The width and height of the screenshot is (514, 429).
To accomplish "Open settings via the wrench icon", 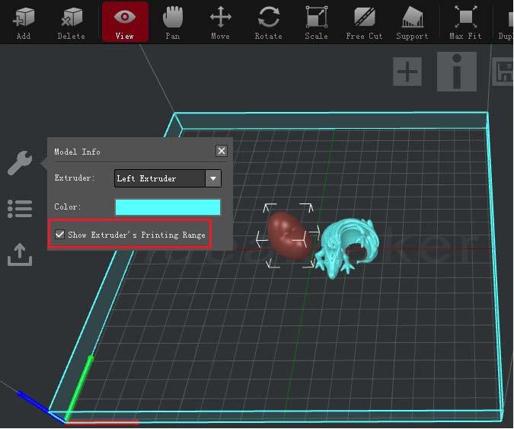I will click(20, 163).
